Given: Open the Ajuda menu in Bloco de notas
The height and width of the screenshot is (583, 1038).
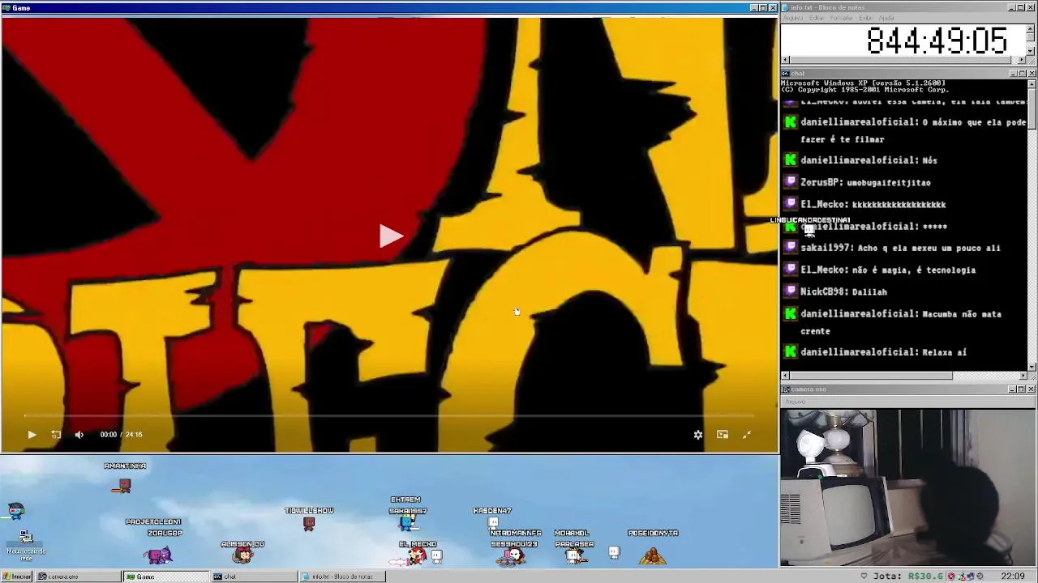Looking at the screenshot, I should point(886,18).
